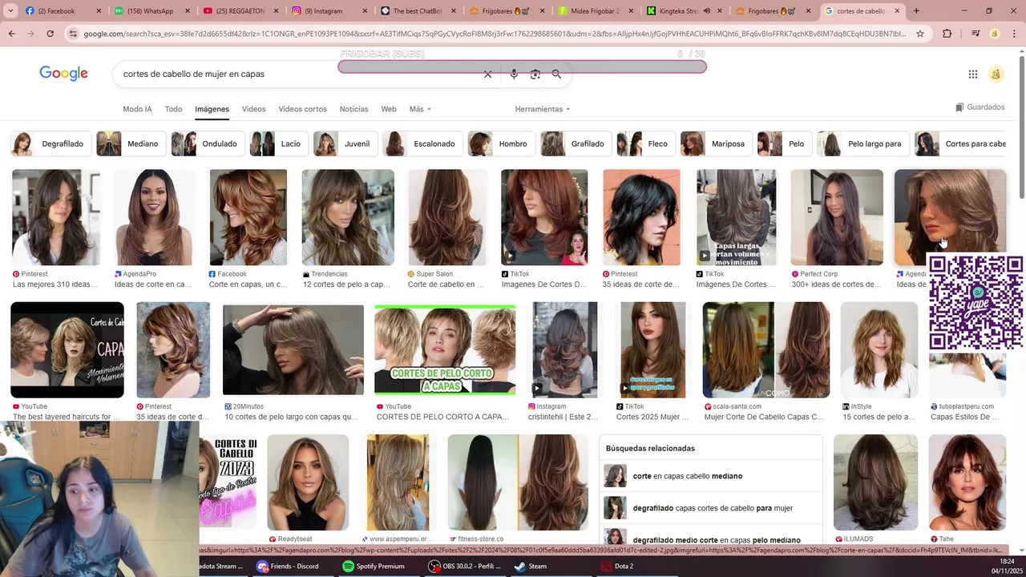Filter images by Grafilado chip
Viewport: 1026px width, 577px height.
tap(576, 143)
